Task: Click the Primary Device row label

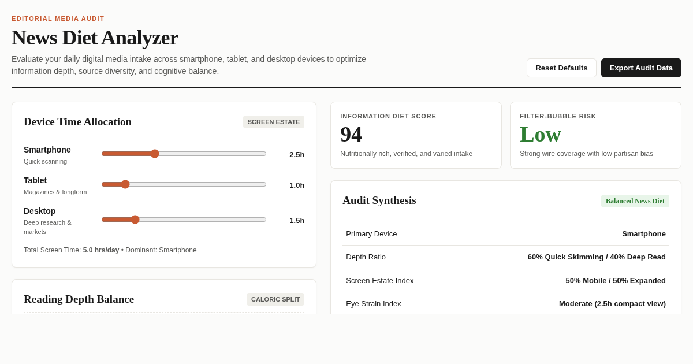Action: pos(371,234)
